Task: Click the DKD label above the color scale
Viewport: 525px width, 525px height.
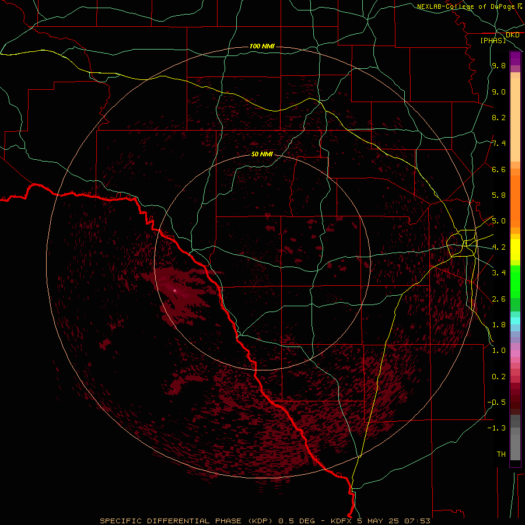Action: click(x=513, y=35)
